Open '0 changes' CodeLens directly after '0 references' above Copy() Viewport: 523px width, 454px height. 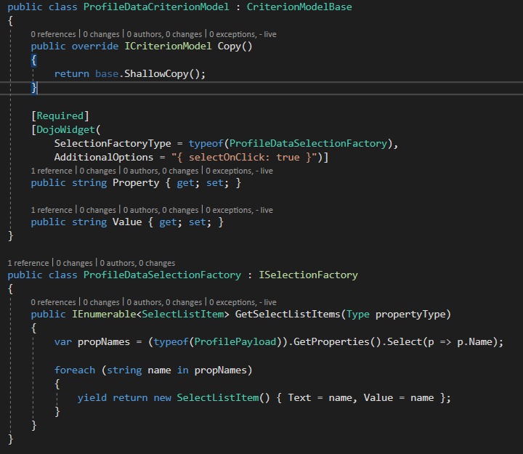pos(101,34)
